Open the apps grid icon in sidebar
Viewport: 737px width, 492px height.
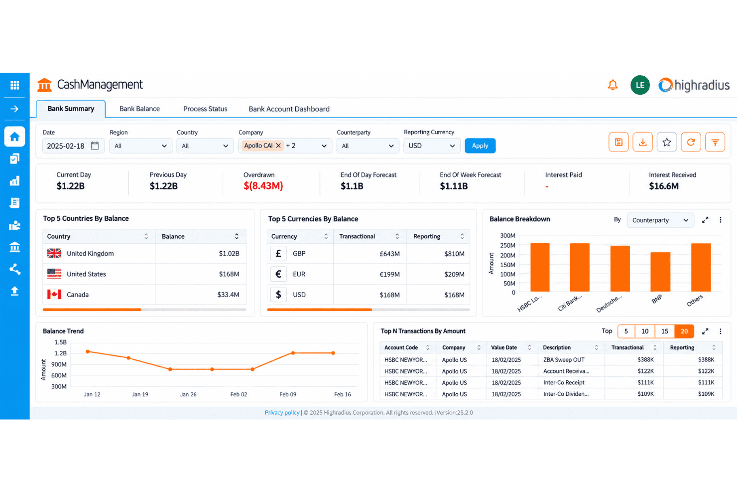14,85
